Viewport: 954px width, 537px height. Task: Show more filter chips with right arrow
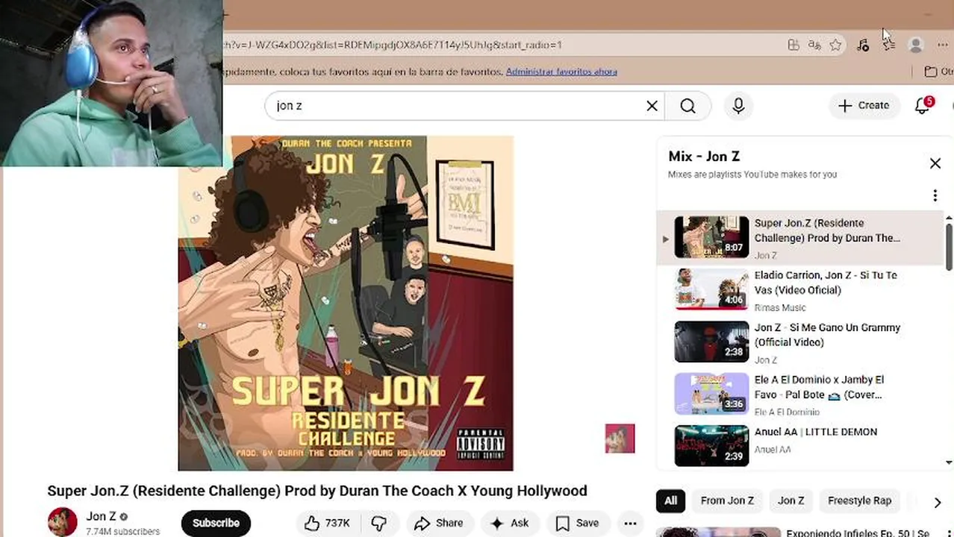coord(938,502)
